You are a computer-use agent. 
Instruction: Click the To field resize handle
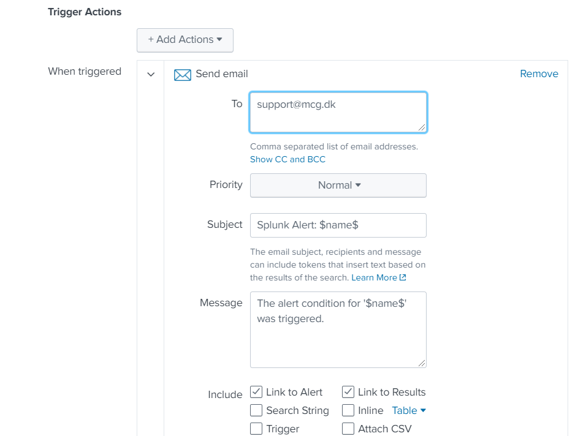(x=422, y=127)
